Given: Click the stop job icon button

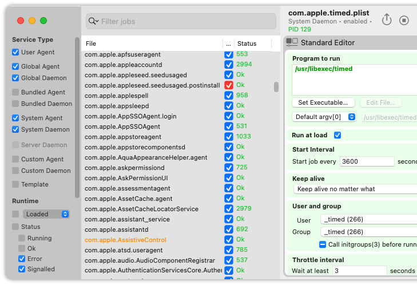Looking at the screenshot, I should 404,20.
